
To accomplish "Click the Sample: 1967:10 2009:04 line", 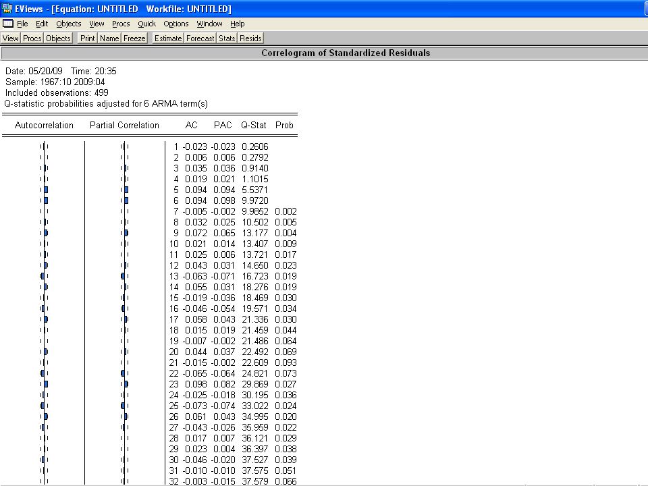I will [55, 82].
